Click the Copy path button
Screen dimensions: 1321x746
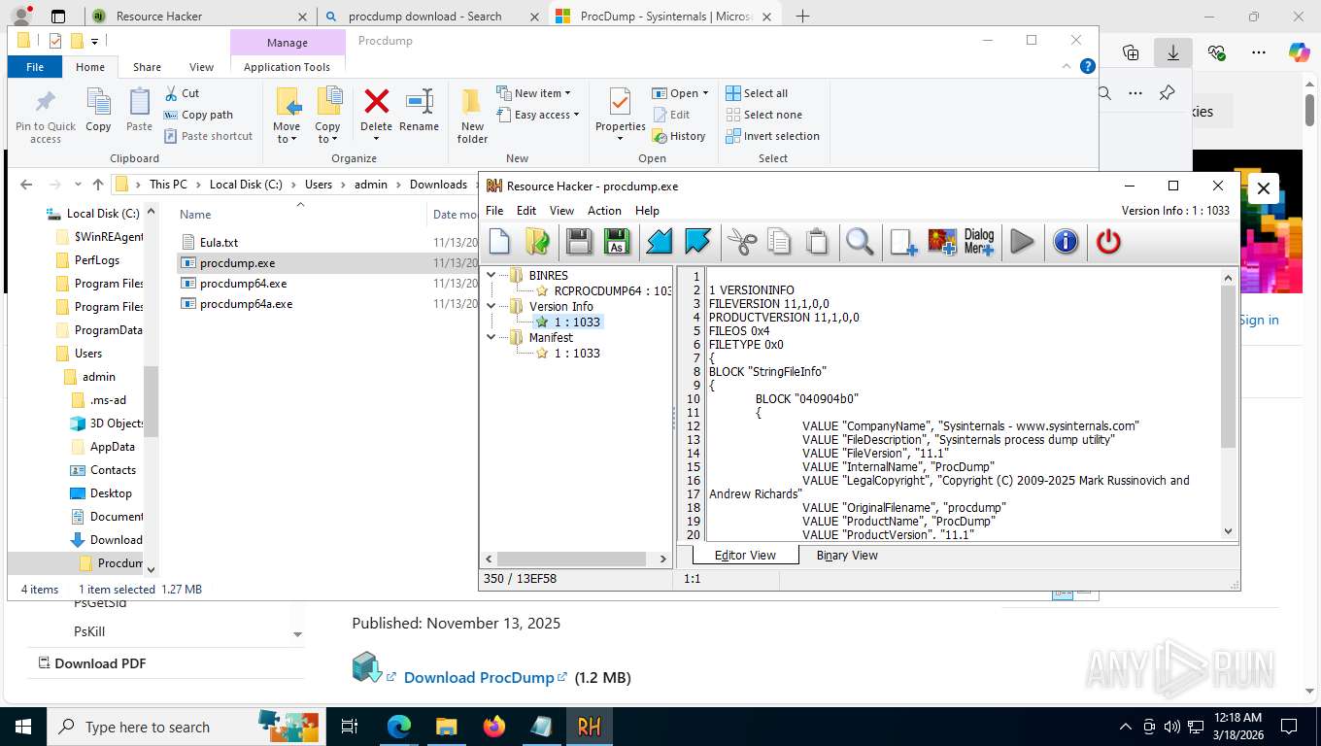point(198,115)
